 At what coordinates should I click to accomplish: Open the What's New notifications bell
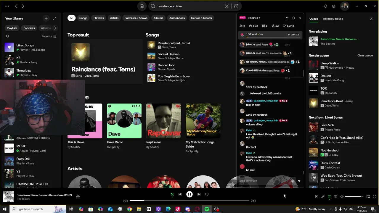click(x=326, y=6)
